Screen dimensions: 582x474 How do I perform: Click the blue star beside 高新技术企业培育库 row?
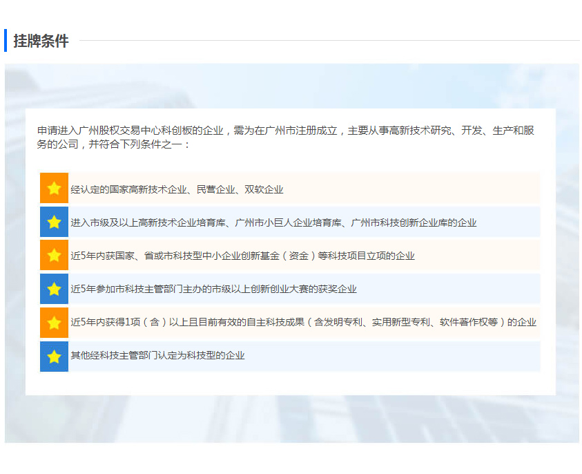[x=54, y=222]
